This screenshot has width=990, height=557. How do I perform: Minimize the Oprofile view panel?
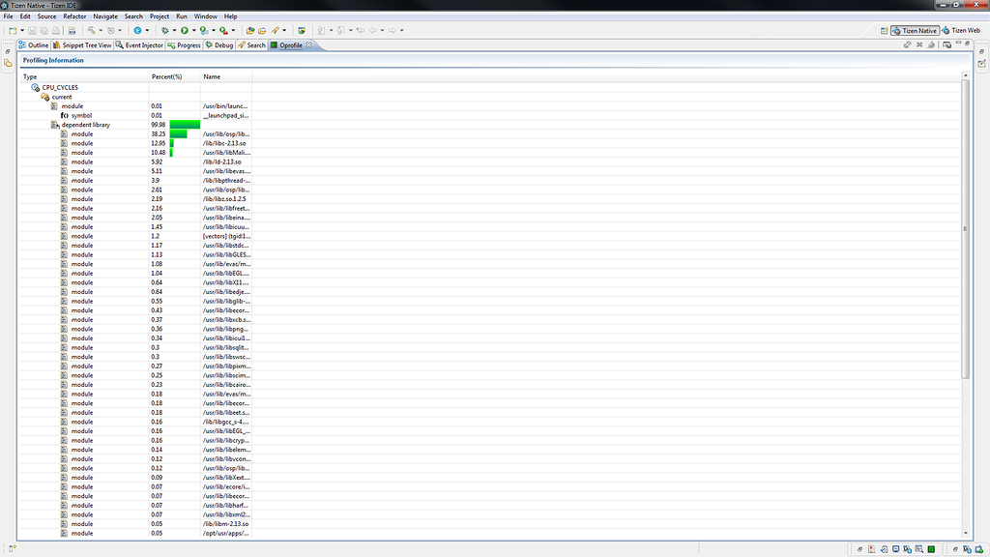click(958, 44)
